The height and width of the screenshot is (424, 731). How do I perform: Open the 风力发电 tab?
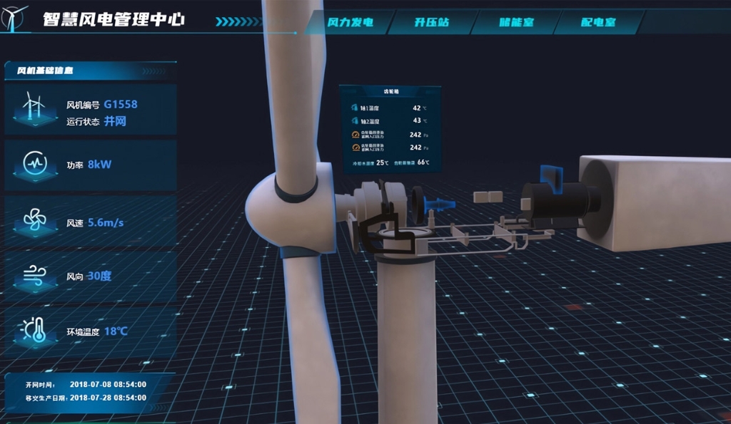pyautogui.click(x=350, y=22)
